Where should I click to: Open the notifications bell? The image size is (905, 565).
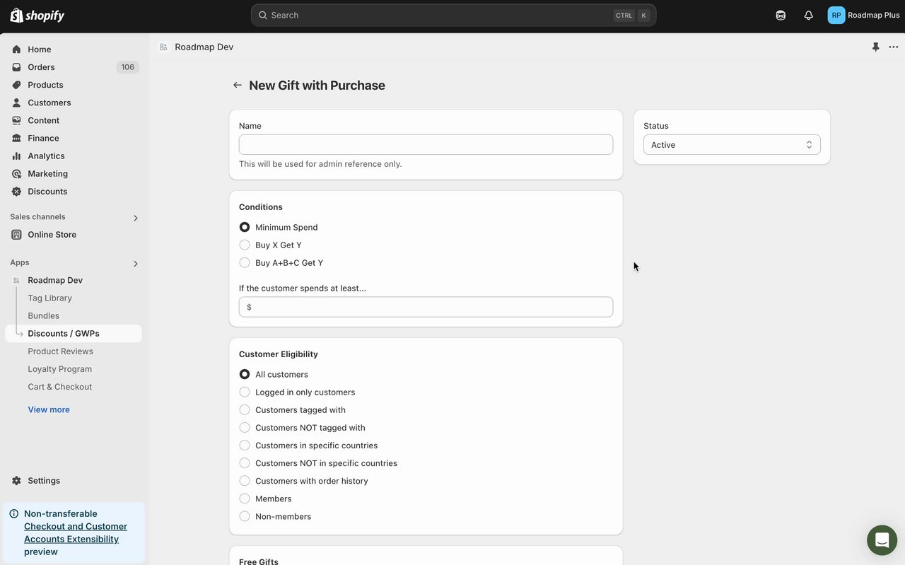coord(809,15)
